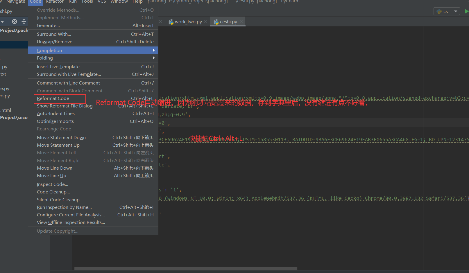Expand the Folding submenu
This screenshot has width=469, height=273.
coord(93,58)
